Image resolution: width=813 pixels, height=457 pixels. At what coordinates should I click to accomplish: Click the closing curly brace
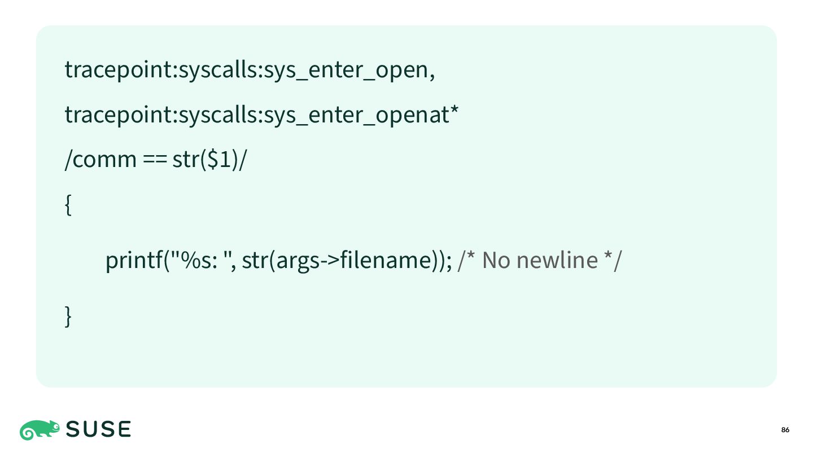68,316
